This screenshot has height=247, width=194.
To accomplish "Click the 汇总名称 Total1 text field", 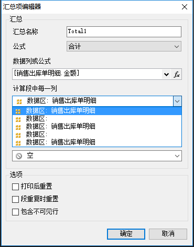I will [124, 32].
